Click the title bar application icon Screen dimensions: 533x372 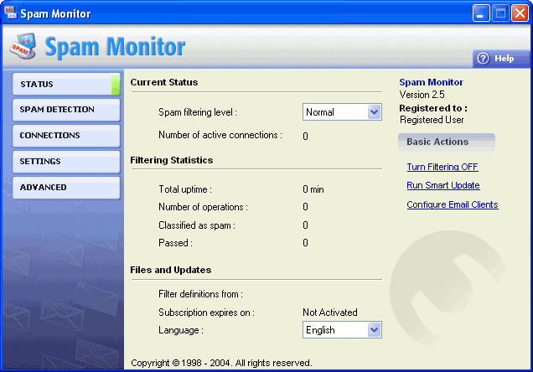click(x=11, y=13)
